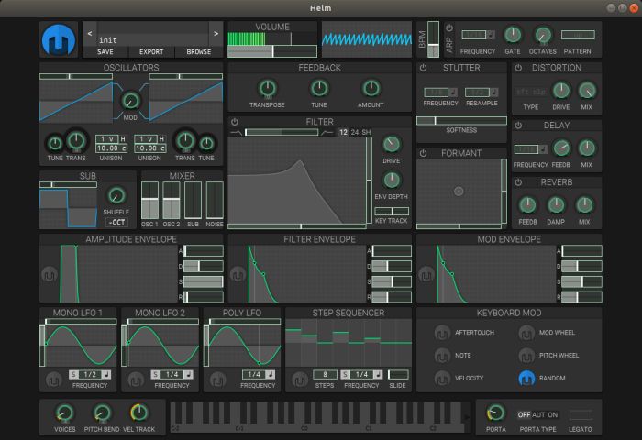Toggle the Filter power button
The image size is (642, 440).
click(235, 122)
